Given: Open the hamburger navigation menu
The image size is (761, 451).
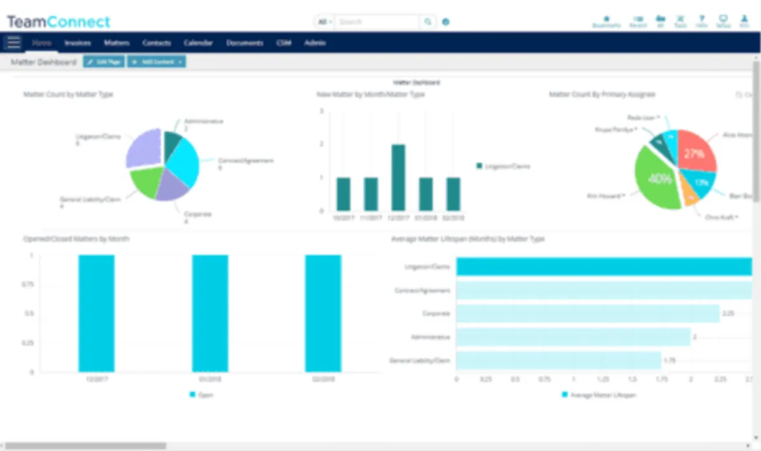Looking at the screenshot, I should (x=13, y=42).
